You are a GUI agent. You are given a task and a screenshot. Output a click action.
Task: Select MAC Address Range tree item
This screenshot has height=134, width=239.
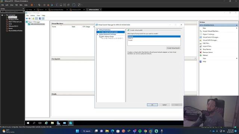click(108, 36)
